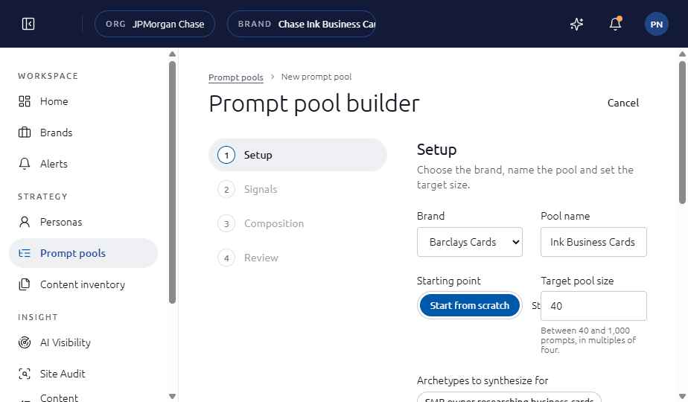Open the BRAND Chase Ink Business selector
Image resolution: width=688 pixels, height=402 pixels.
click(x=302, y=24)
